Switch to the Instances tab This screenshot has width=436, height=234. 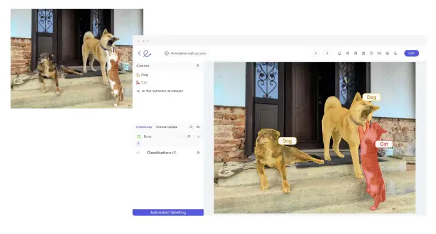pos(144,127)
